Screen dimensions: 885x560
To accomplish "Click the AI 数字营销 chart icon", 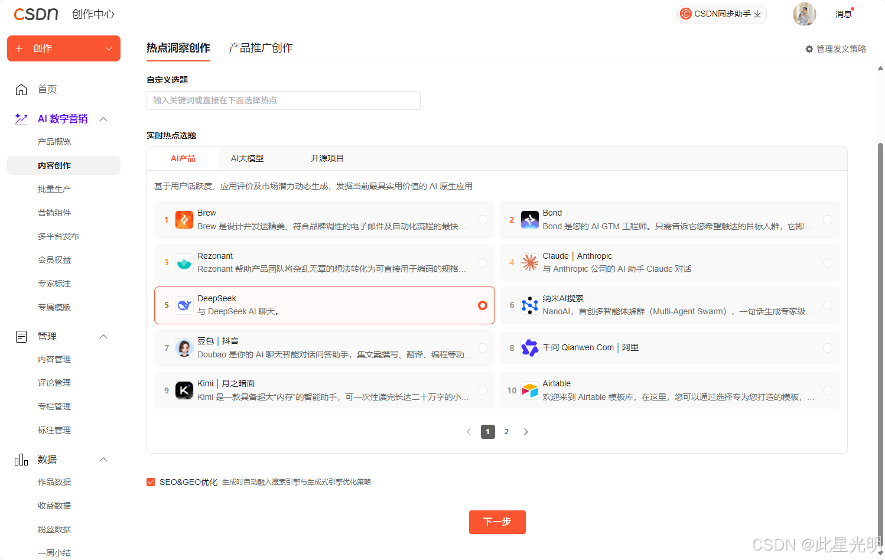I will (x=21, y=119).
